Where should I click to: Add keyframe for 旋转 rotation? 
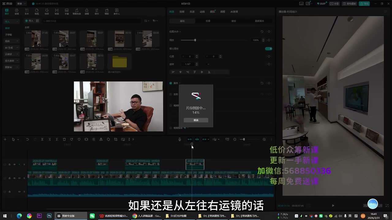[269, 64]
